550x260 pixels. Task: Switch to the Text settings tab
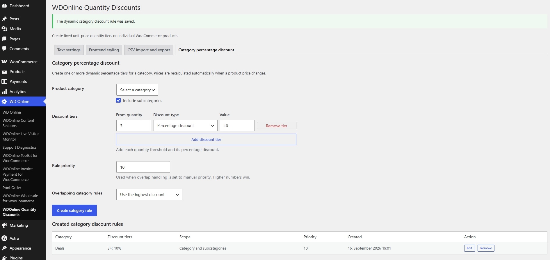69,50
